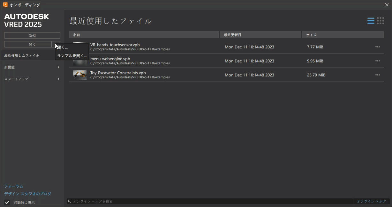Screen dimensions: 392x207
Task: Click the VRED app icon in title bar
Action: (x=5, y=5)
